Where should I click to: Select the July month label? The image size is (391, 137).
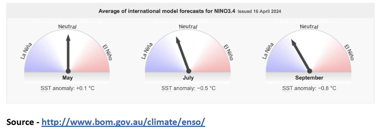(x=188, y=78)
